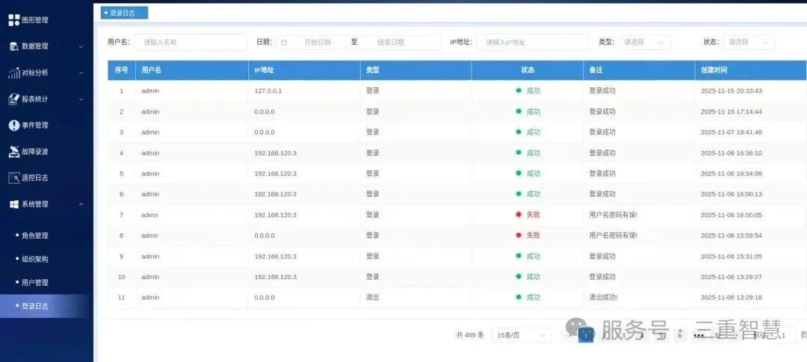The width and height of the screenshot is (807, 362).
Task: Click the 数据管理 database icon
Action: pyautogui.click(x=14, y=46)
